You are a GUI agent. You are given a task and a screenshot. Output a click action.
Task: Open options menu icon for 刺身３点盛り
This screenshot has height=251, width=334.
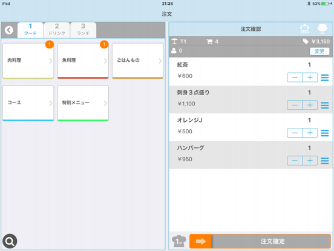[325, 105]
